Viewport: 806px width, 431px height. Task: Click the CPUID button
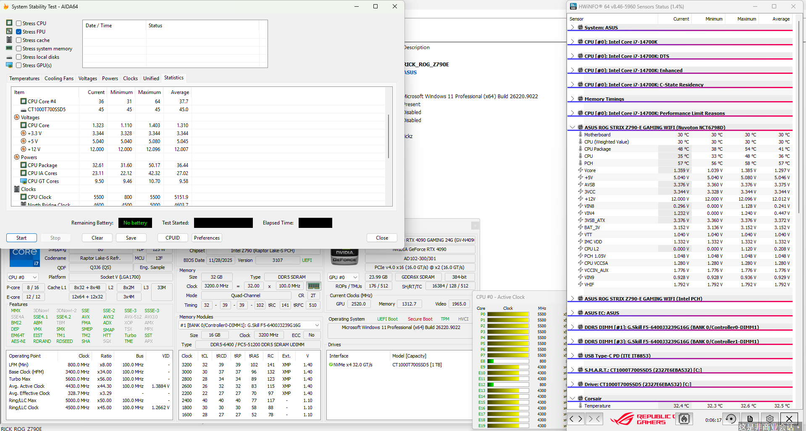point(173,238)
